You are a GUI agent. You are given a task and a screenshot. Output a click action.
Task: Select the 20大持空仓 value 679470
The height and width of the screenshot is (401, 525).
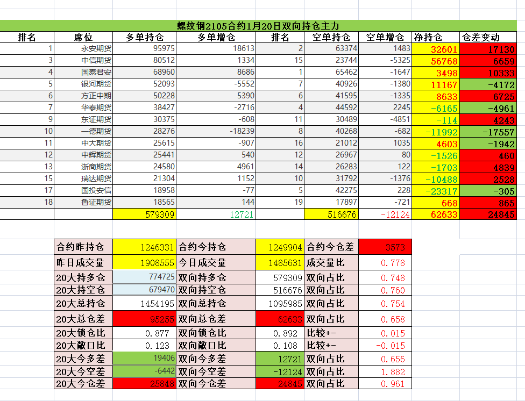tap(145, 290)
